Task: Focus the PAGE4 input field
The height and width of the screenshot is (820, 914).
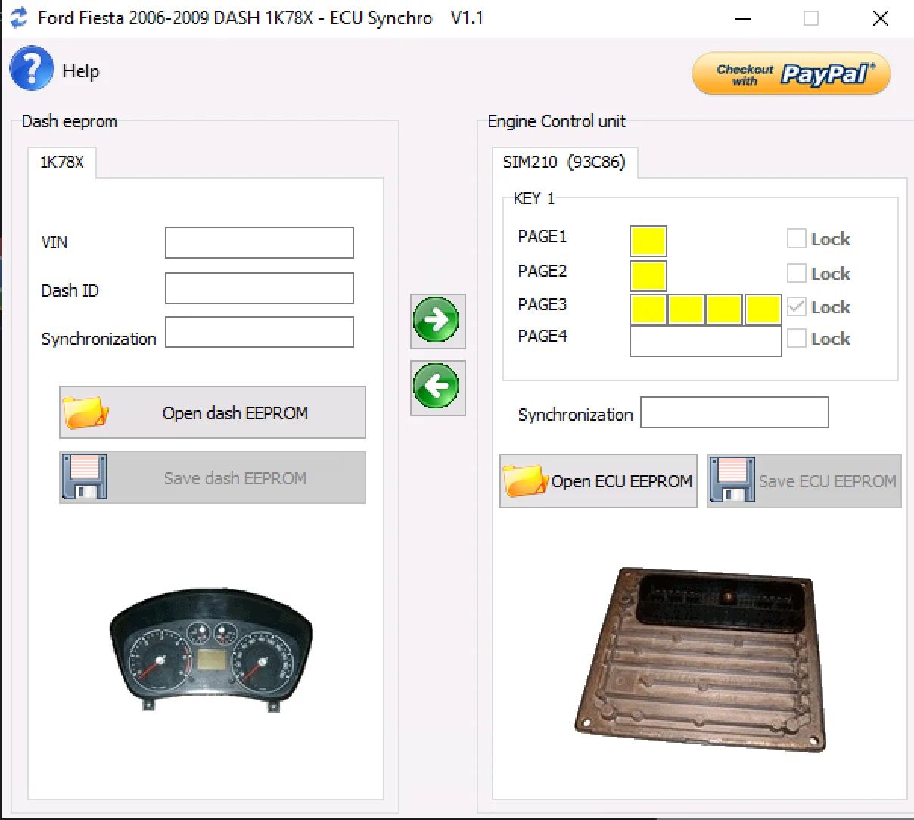Action: click(706, 340)
